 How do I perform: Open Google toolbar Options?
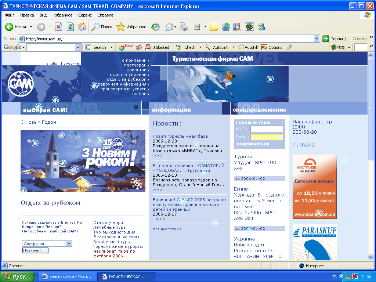272,47
